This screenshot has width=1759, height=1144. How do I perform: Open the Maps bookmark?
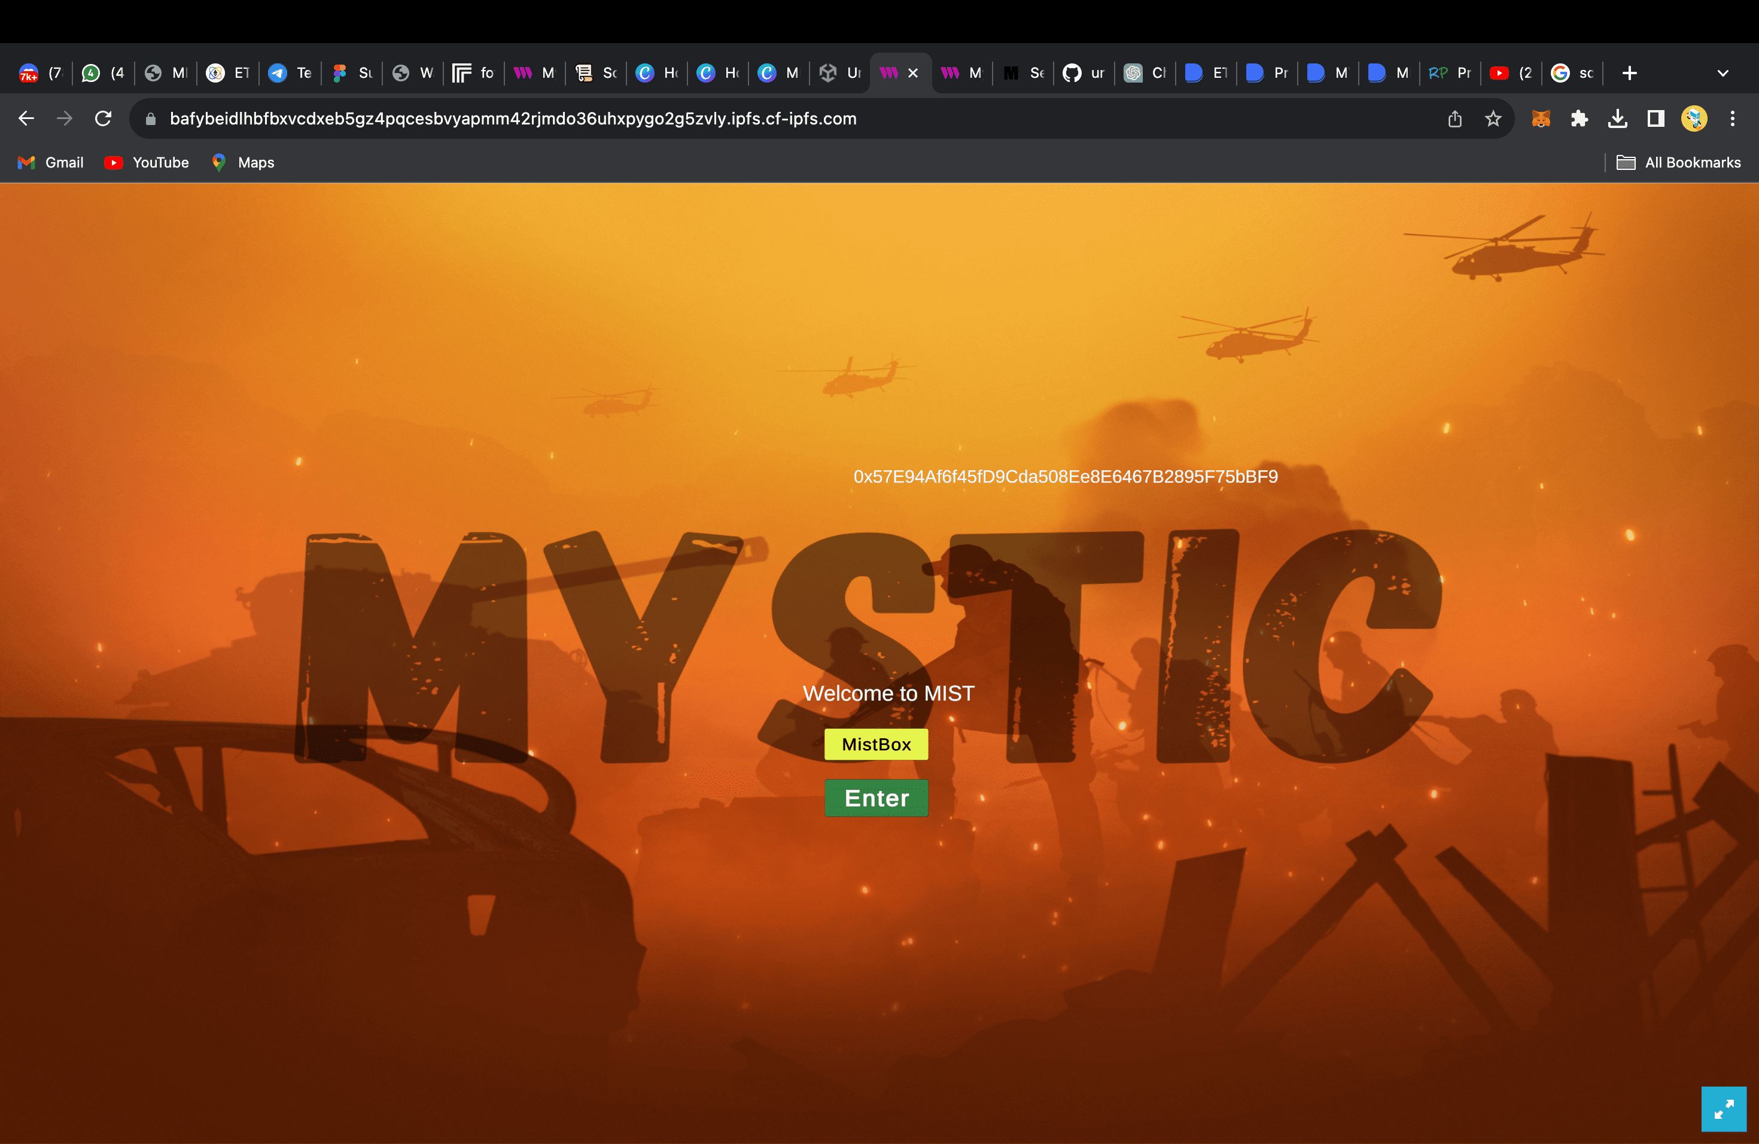[242, 163]
